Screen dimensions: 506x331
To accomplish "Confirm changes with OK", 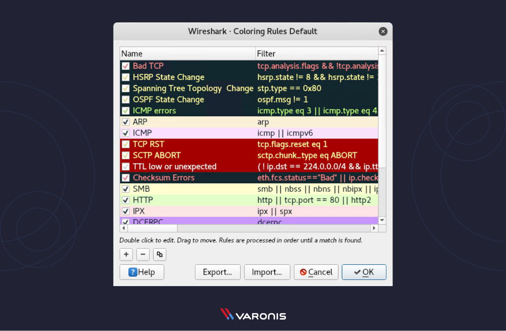I will click(364, 272).
